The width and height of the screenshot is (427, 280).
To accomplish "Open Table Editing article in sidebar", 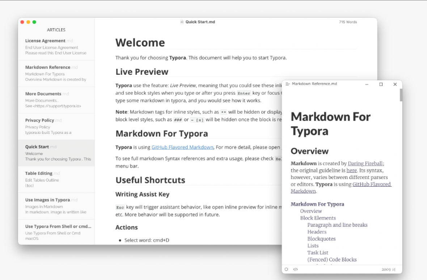I will (56, 179).
